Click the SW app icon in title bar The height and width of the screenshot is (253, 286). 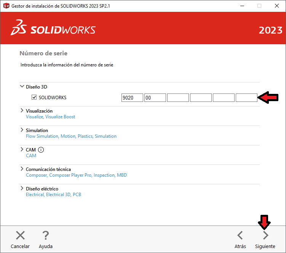6,6
